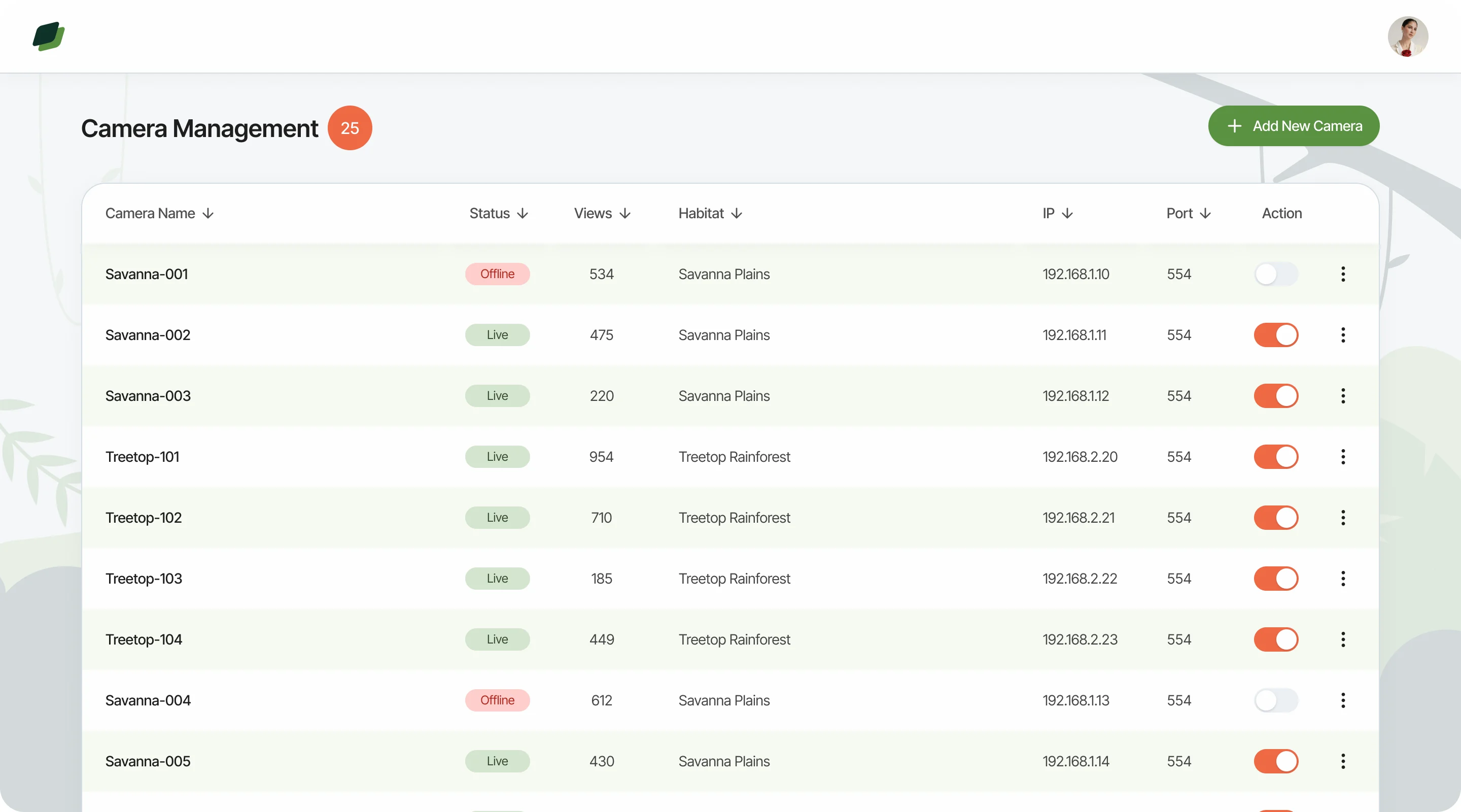
Task: Open more options for Treetop-103
Action: click(1343, 579)
